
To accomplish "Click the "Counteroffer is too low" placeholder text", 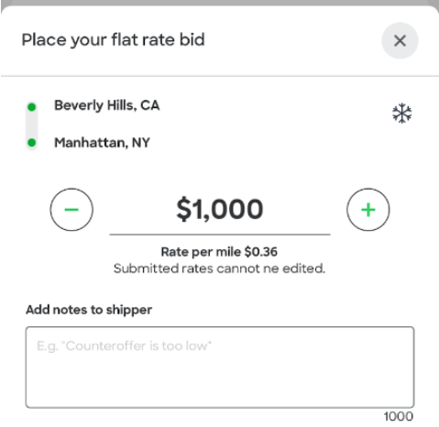I will pos(124,346).
